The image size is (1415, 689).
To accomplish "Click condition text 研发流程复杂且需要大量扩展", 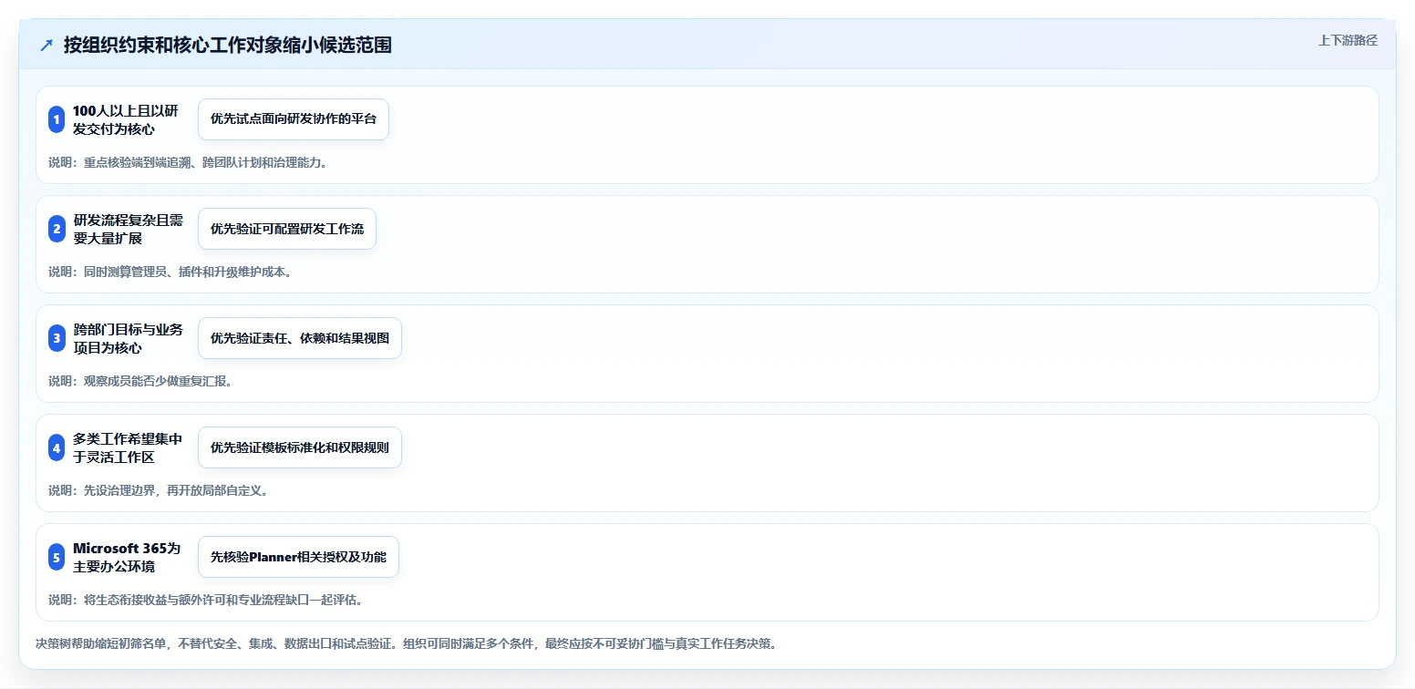I will pos(128,229).
